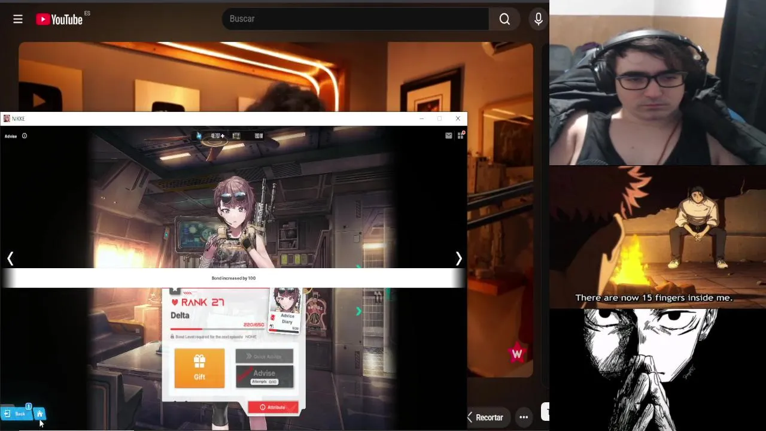The image size is (766, 431).
Task: Click the Advise screen title label
Action: pyautogui.click(x=11, y=136)
